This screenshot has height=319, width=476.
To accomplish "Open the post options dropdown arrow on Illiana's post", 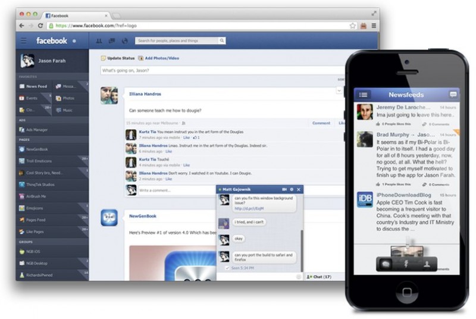I will [x=339, y=90].
